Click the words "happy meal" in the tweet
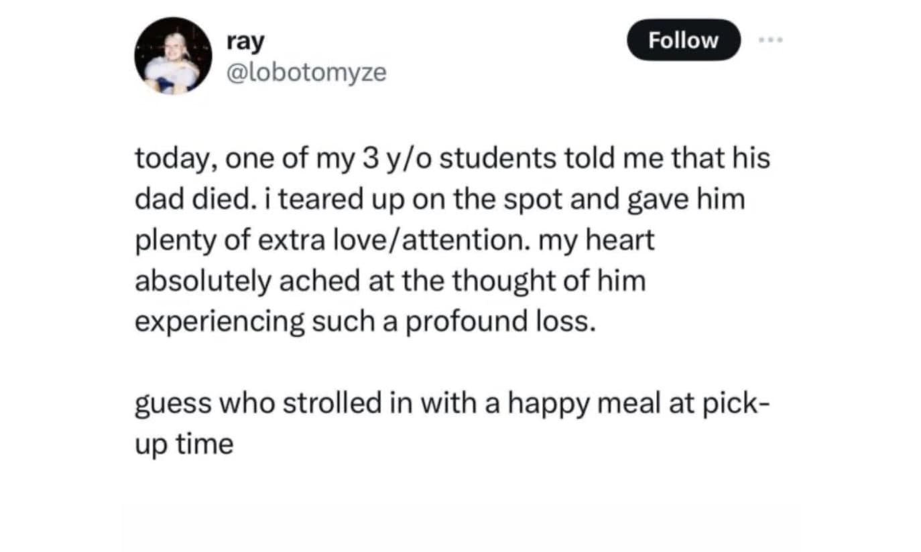The height and width of the screenshot is (552, 921). pos(564,404)
